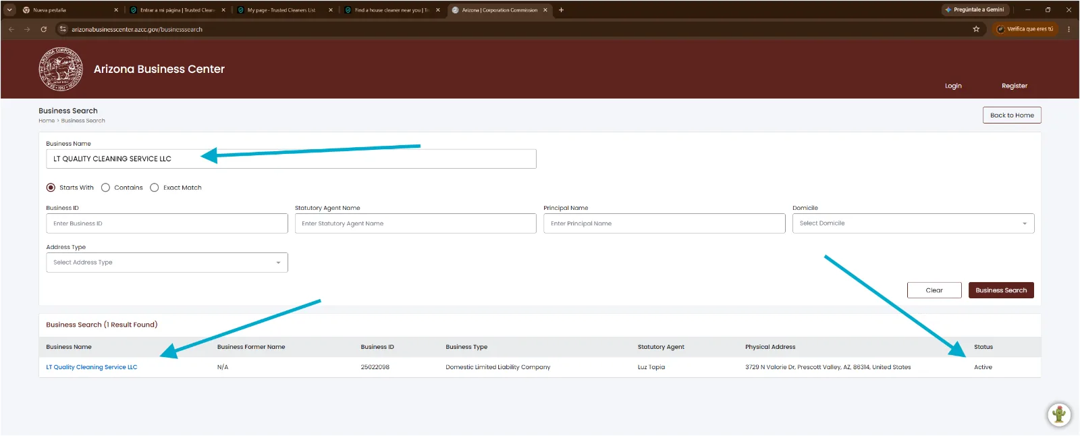Click the business ID value 25022098
This screenshot has height=436, width=1080.
[x=375, y=367]
